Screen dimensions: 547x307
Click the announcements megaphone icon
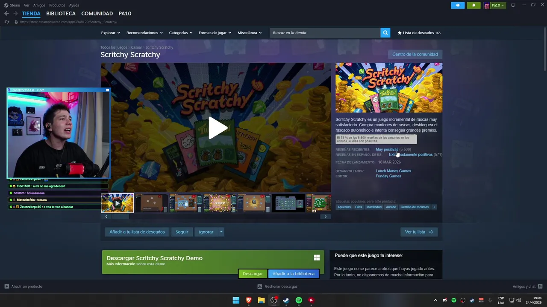[457, 5]
